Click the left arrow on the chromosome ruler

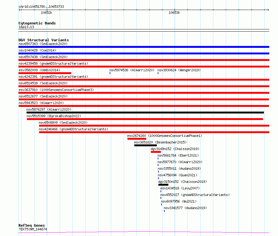[20, 10]
